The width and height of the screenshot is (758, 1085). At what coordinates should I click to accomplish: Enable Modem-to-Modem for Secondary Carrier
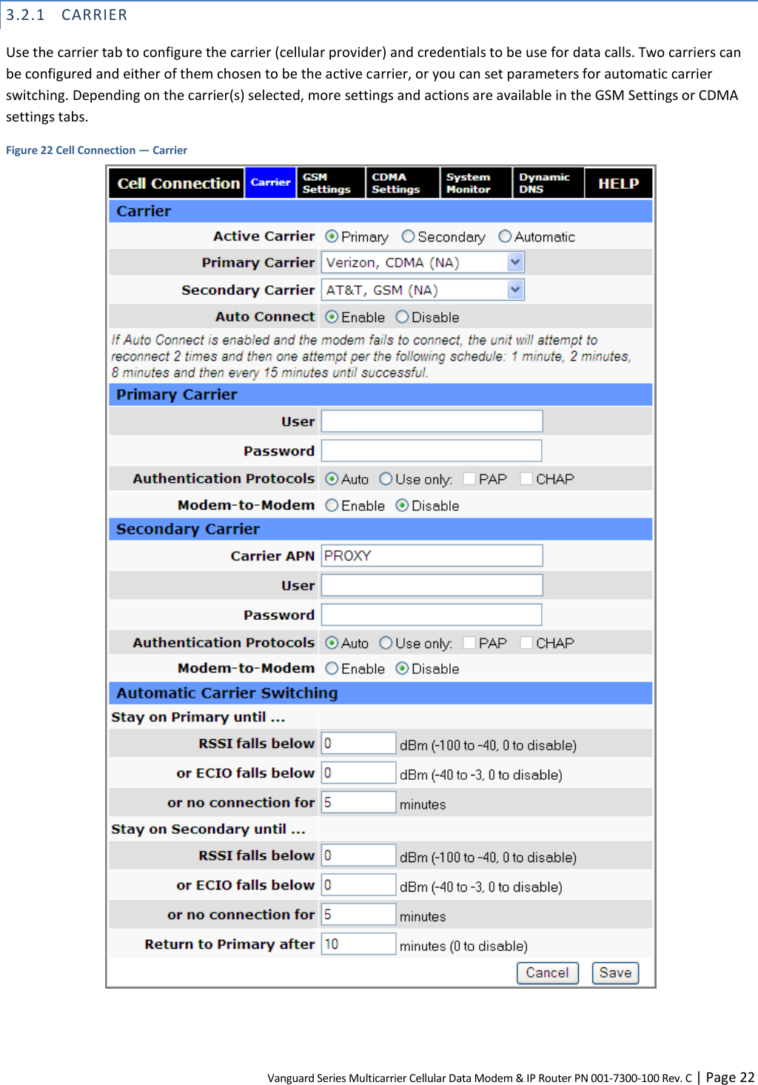pyautogui.click(x=332, y=669)
